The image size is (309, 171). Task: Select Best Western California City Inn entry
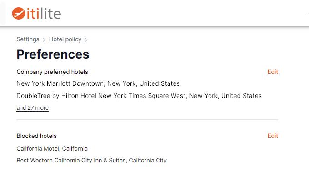(92, 161)
